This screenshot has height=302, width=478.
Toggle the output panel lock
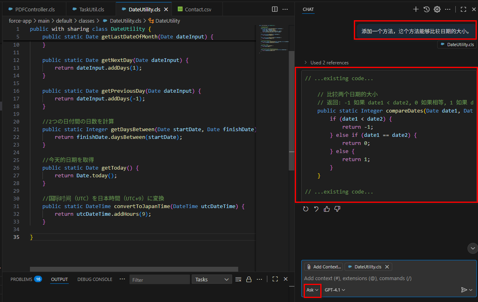click(x=249, y=279)
